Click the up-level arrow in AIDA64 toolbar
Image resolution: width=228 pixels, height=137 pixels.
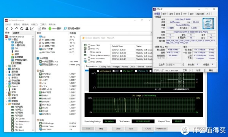tap(17, 28)
